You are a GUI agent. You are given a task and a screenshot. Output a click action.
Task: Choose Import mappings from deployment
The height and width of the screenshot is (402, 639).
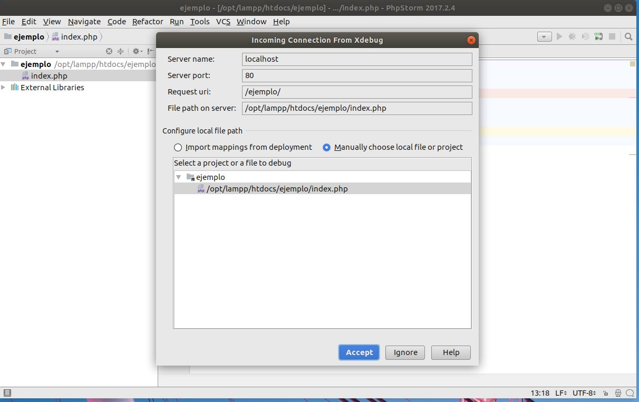click(x=178, y=147)
